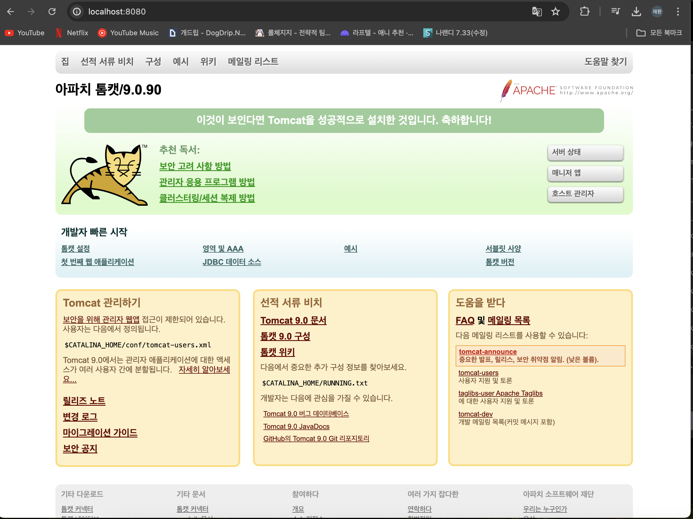The width and height of the screenshot is (693, 519).
Task: Bookmark this page with the star icon
Action: click(x=556, y=12)
